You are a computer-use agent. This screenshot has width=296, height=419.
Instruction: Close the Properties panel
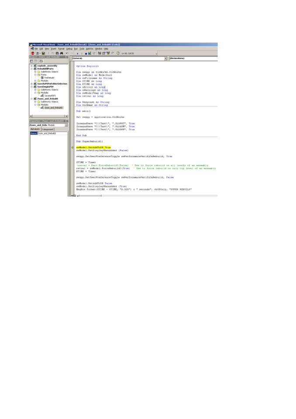pos(67,121)
